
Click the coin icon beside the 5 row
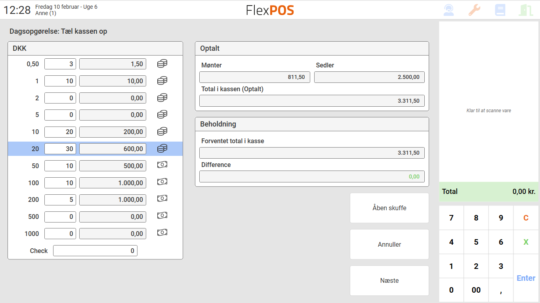pyautogui.click(x=162, y=114)
